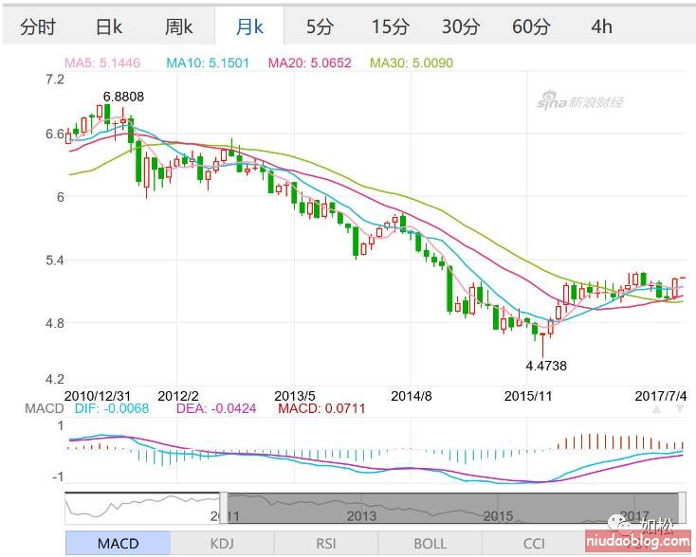Grab the left handle of the range slider
The height and width of the screenshot is (557, 696).
[x=224, y=508]
